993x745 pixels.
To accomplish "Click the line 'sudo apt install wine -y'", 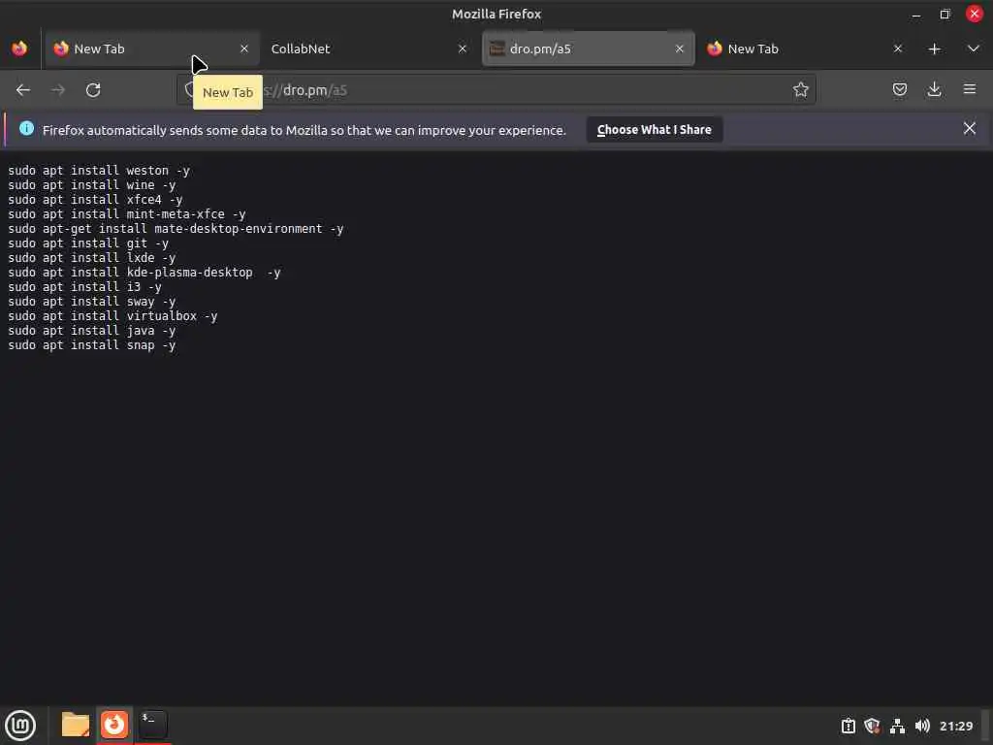I will point(92,185).
